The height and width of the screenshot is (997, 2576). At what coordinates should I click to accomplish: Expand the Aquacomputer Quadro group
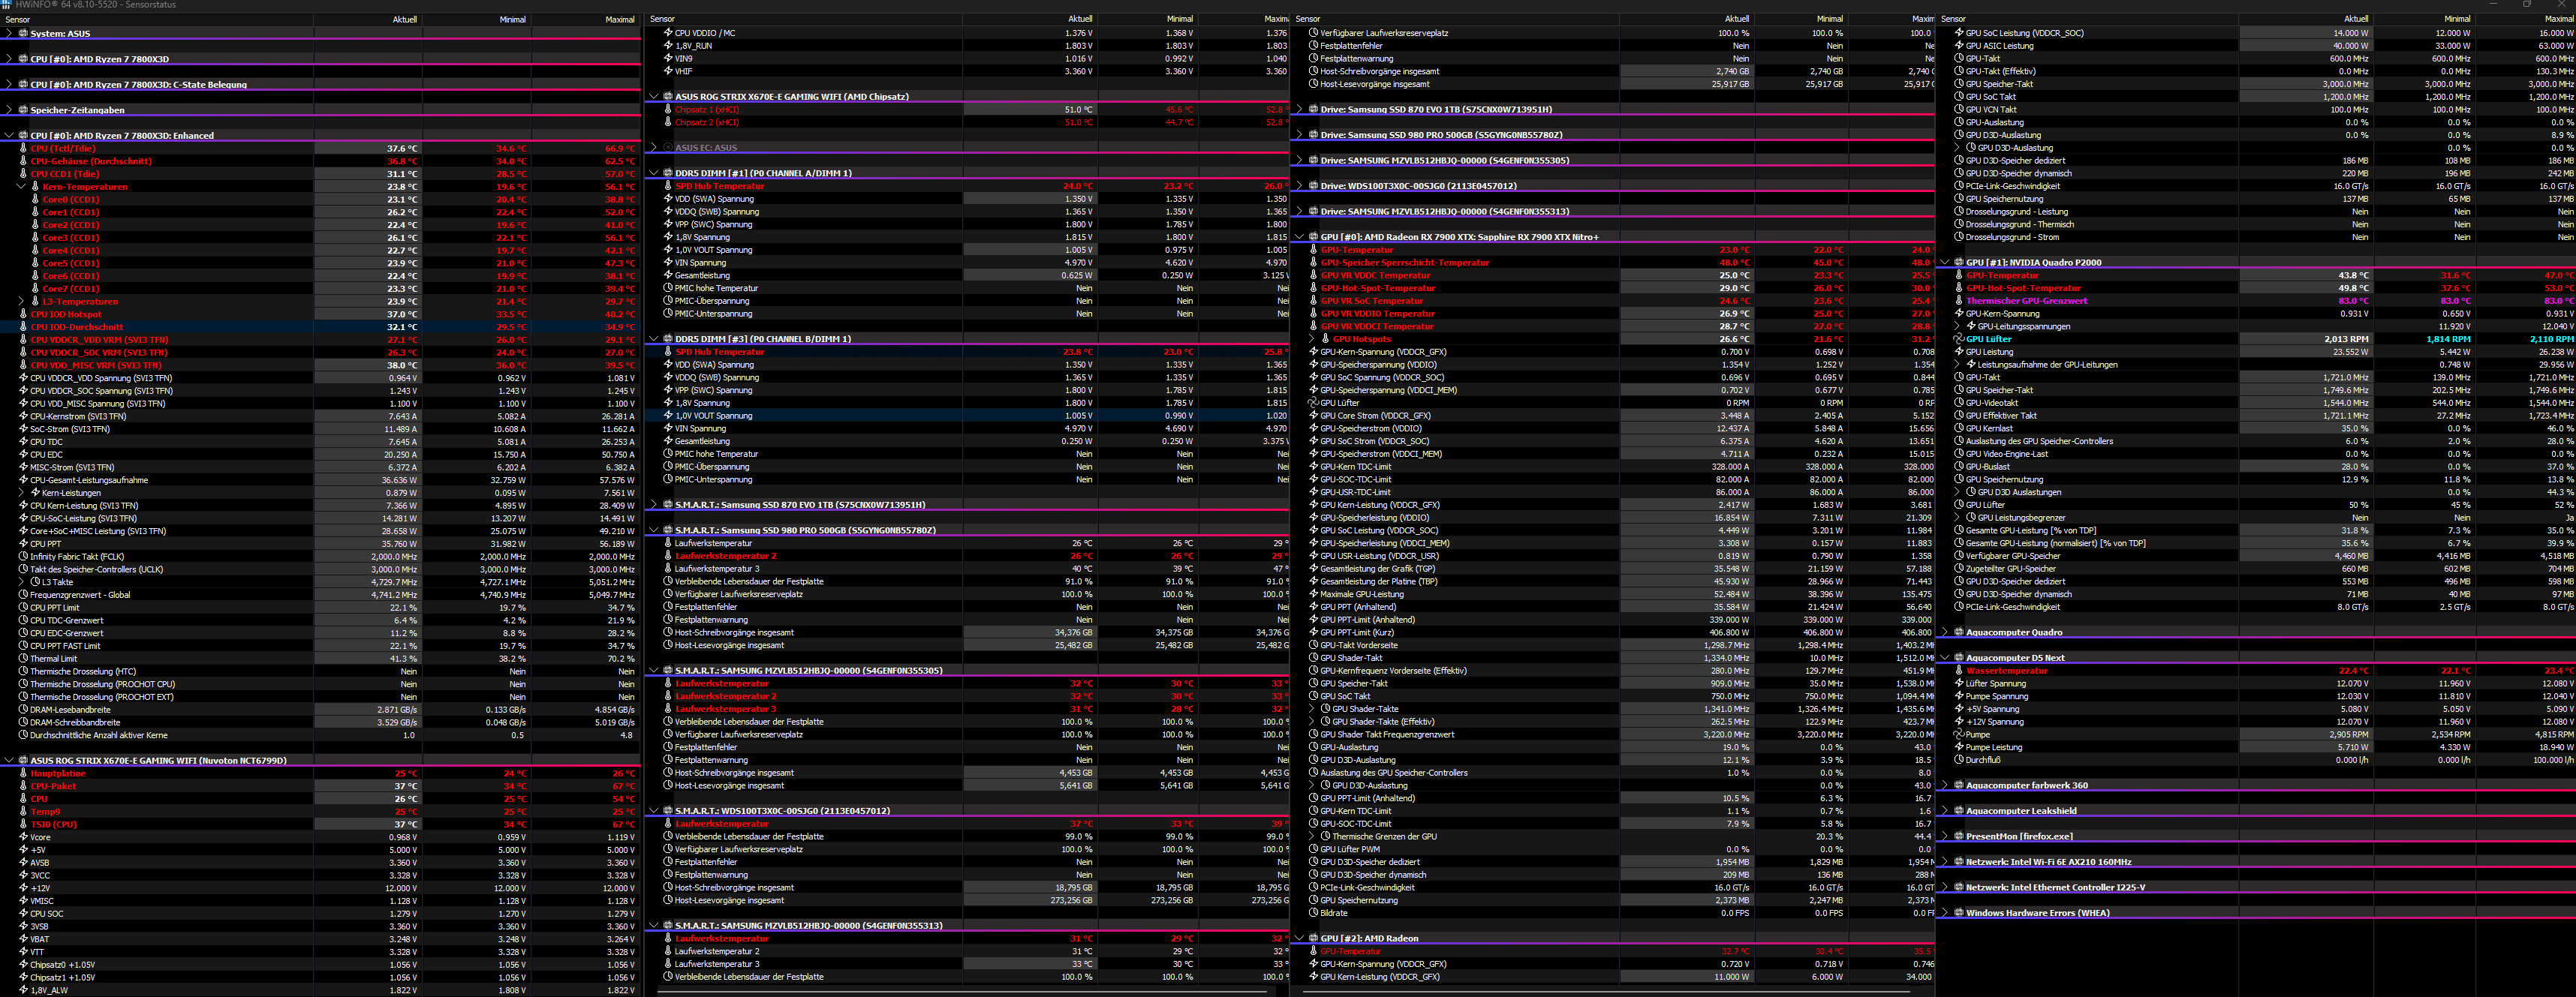click(x=1945, y=633)
